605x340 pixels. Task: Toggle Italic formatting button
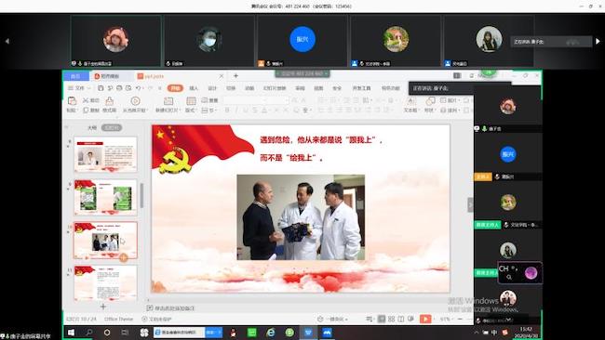(x=236, y=111)
